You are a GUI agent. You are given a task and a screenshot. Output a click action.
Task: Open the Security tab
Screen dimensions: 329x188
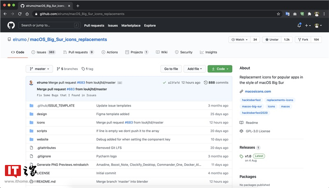[183, 52]
